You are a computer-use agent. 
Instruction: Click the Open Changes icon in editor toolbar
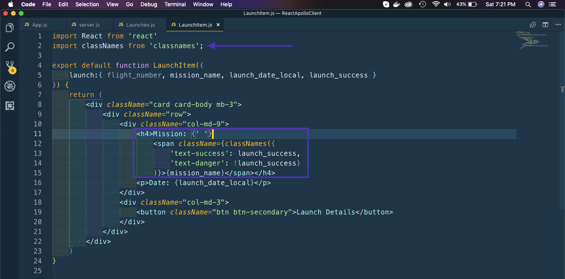pos(533,25)
